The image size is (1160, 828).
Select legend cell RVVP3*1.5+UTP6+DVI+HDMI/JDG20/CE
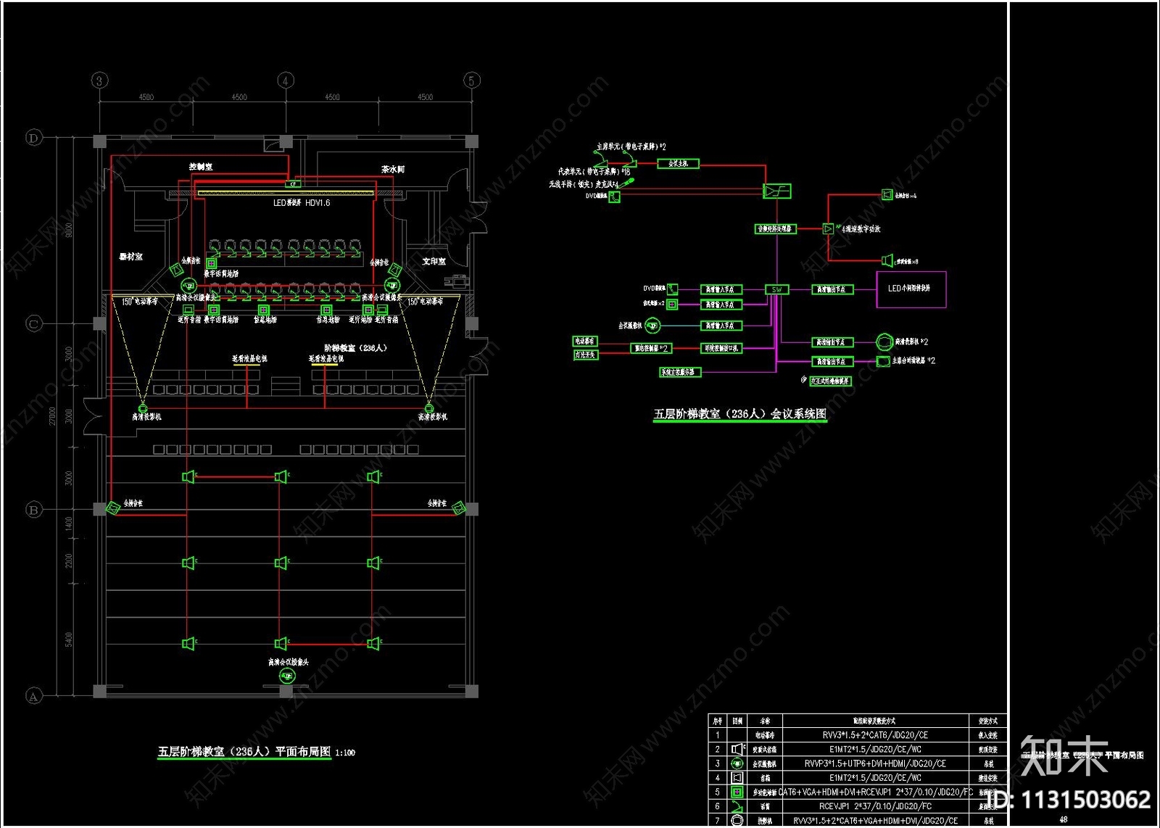coord(876,763)
